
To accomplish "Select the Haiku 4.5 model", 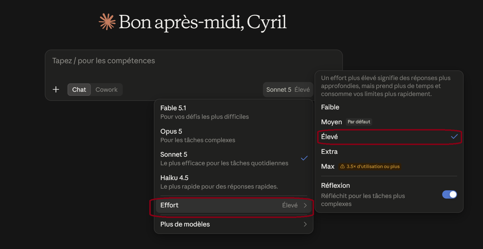I will [233, 182].
